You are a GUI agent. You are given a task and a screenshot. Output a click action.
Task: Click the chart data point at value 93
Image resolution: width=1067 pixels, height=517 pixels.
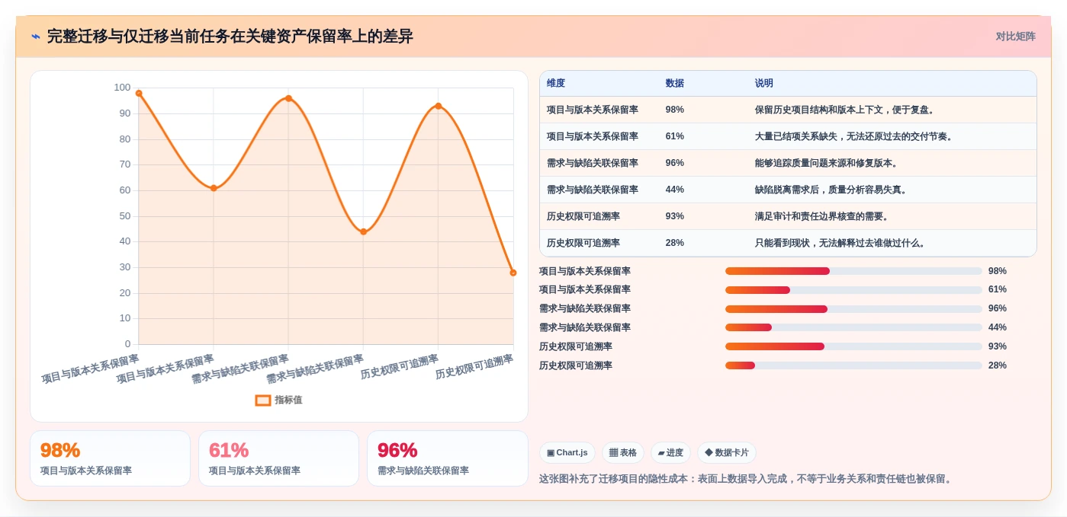(x=438, y=106)
